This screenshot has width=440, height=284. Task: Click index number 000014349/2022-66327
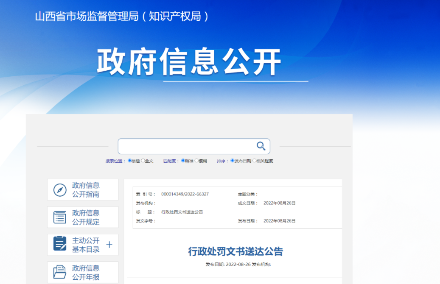pos(185,194)
